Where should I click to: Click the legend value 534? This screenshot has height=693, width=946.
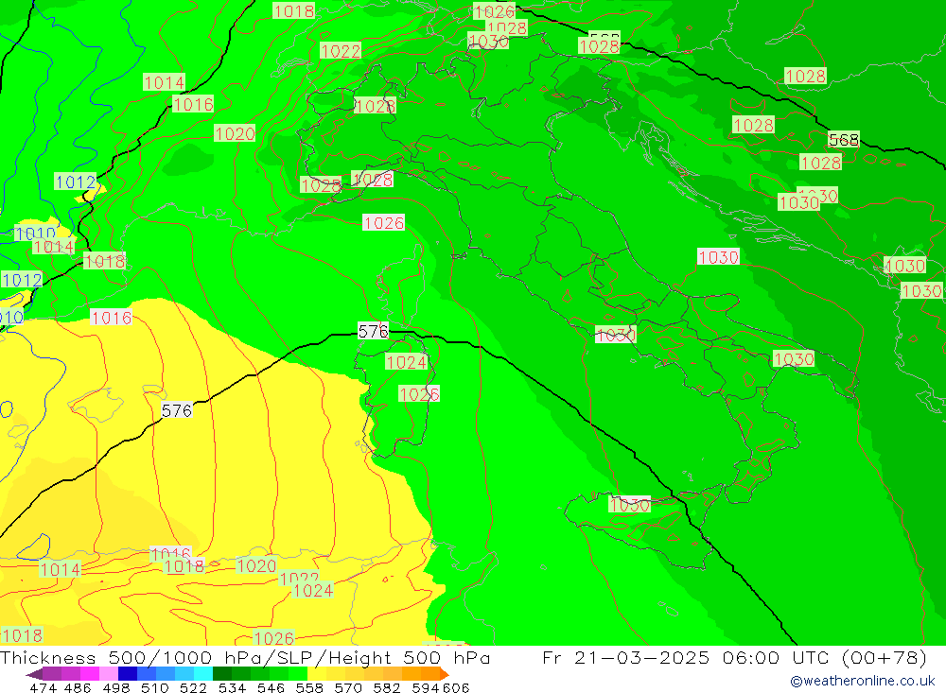tap(232, 687)
